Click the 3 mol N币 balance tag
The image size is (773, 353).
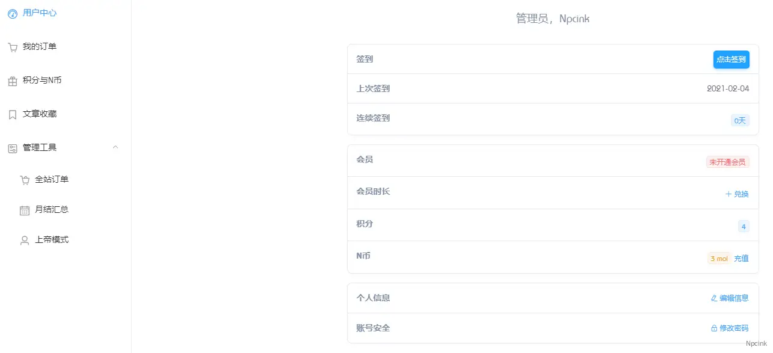(x=719, y=259)
